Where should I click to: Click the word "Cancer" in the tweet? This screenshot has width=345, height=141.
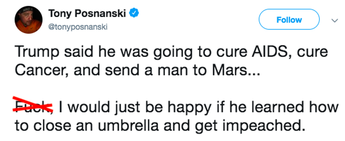tap(38, 70)
